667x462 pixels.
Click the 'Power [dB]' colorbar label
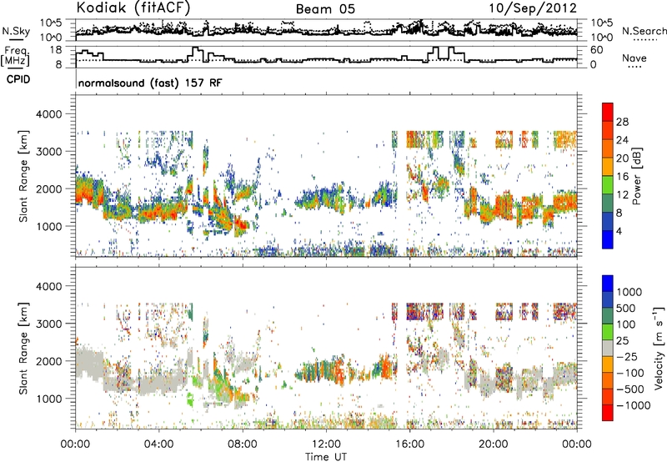[x=636, y=176]
